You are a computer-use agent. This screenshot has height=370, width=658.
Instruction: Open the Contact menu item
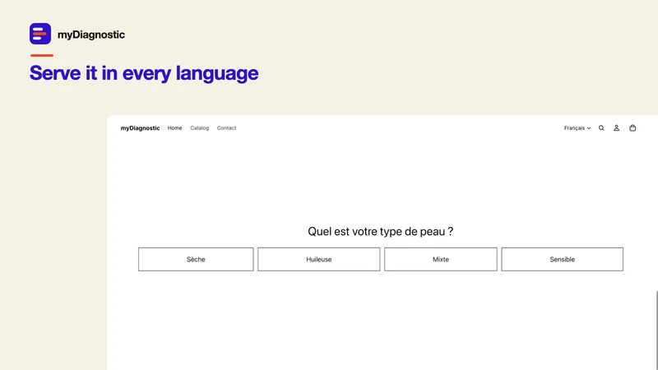coord(227,128)
